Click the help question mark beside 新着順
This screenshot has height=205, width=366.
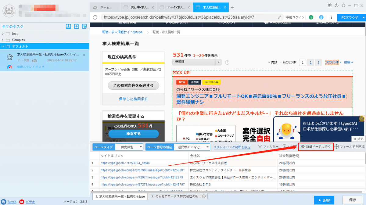click(x=227, y=62)
